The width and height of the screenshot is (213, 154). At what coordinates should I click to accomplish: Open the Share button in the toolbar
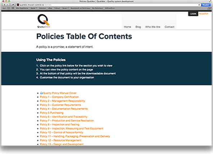coord(13,5)
